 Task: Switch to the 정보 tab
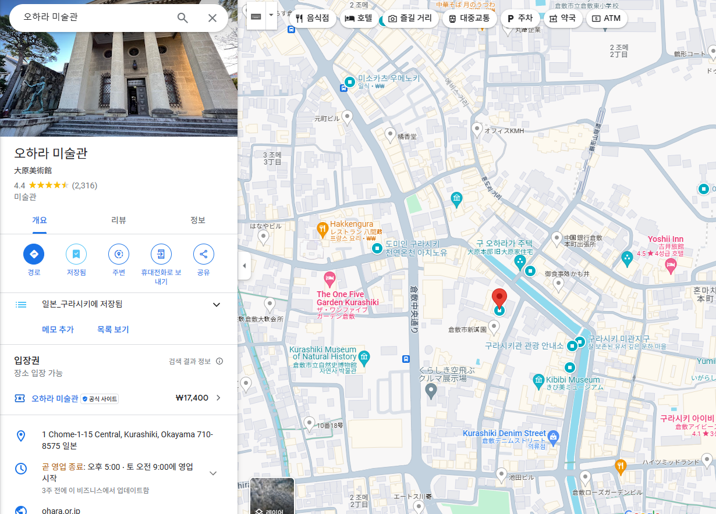198,220
